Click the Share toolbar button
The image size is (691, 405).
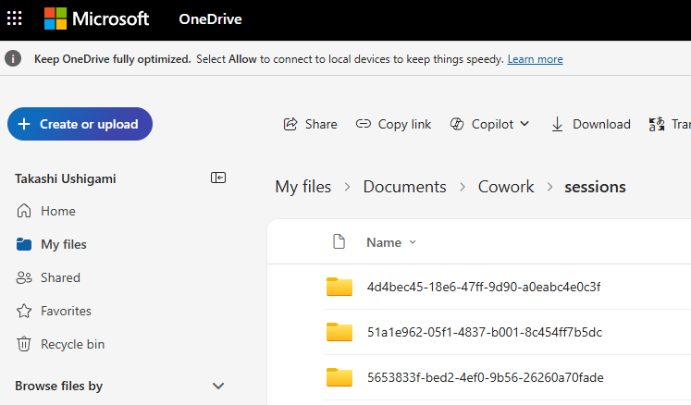click(310, 124)
